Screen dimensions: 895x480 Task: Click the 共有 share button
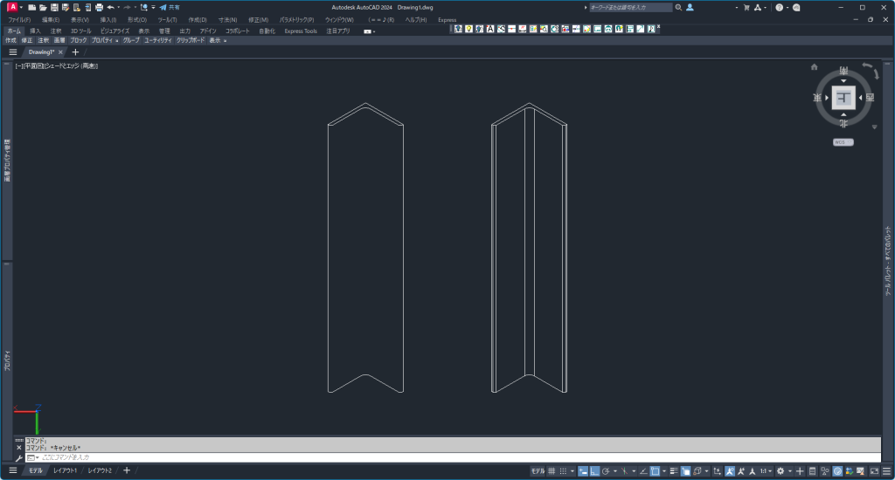pyautogui.click(x=170, y=7)
